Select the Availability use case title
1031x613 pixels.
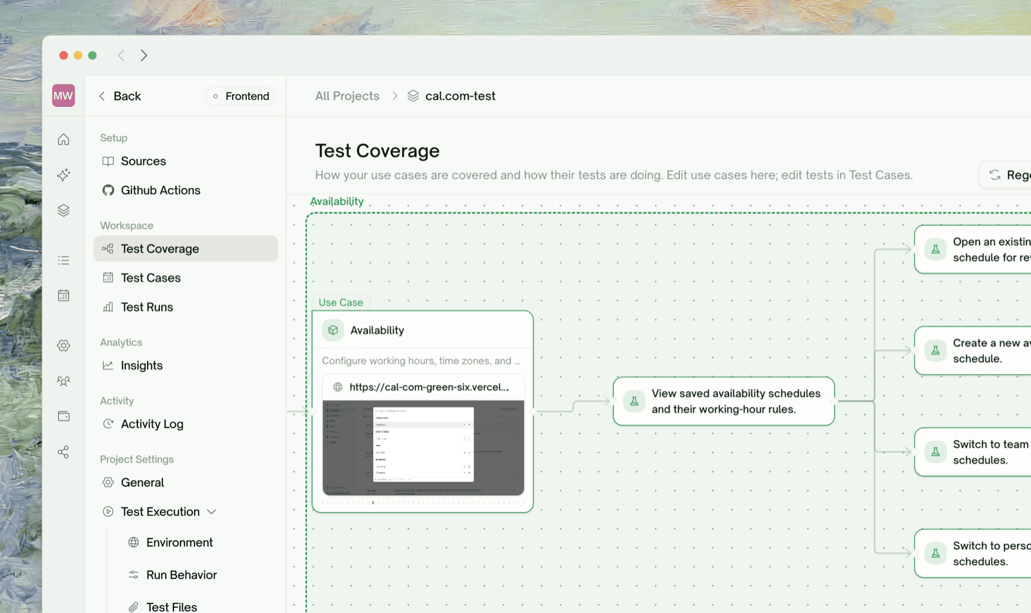click(377, 330)
